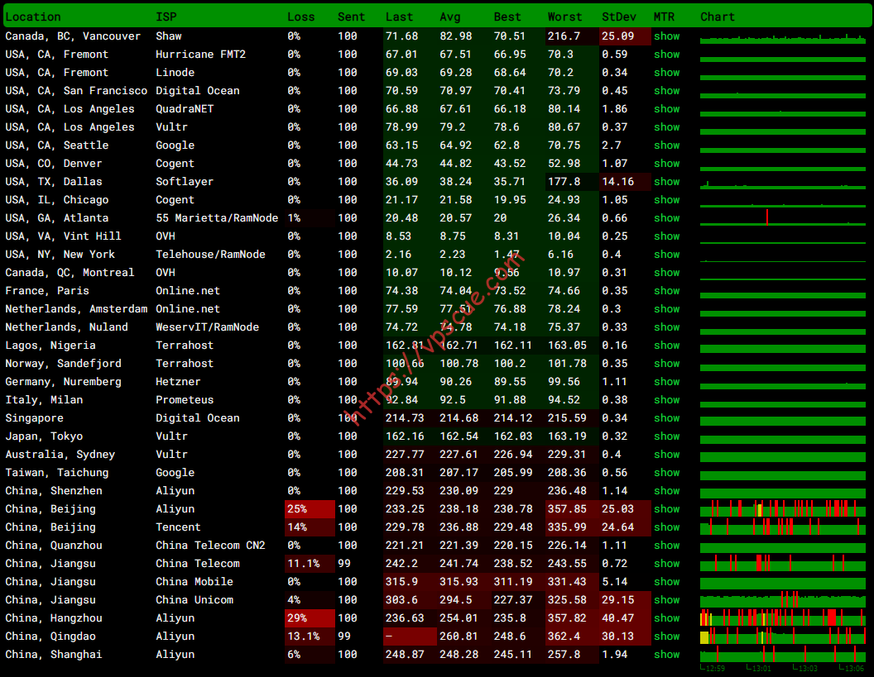
Task: Click the "China Telecom CN2" ISP cell
Action: click(x=210, y=546)
